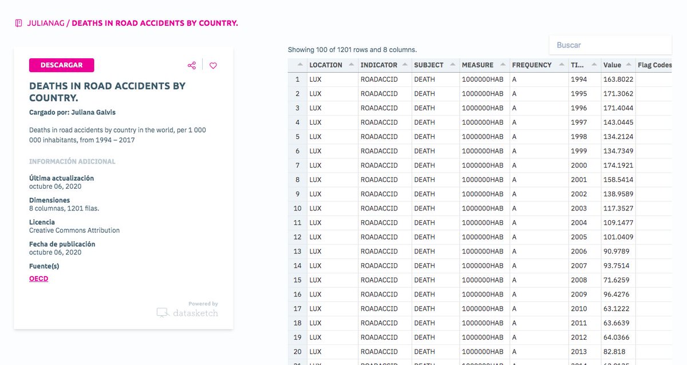Sort by FREQUENCY column arrows
The width and height of the screenshot is (687, 365).
click(560, 65)
